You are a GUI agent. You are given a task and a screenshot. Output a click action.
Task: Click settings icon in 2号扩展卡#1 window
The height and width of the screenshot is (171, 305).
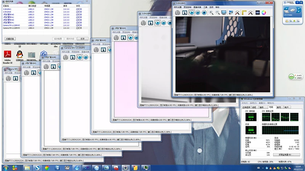tap(116, 37)
